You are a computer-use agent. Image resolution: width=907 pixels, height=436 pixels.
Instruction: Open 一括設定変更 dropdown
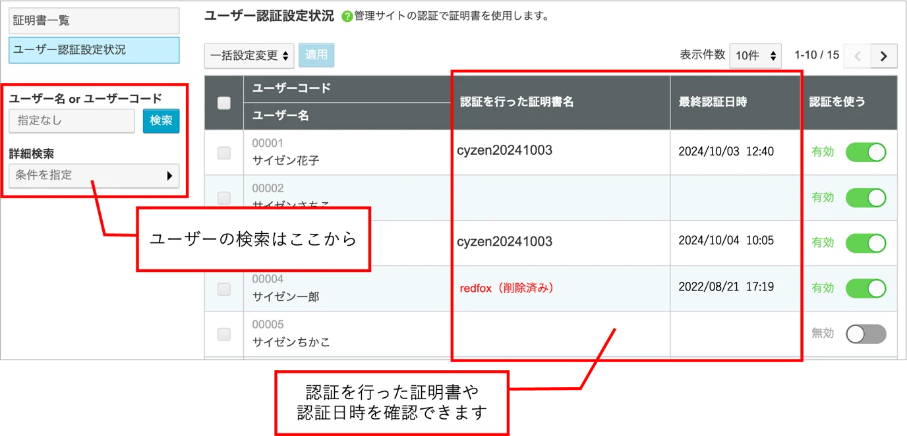(249, 56)
